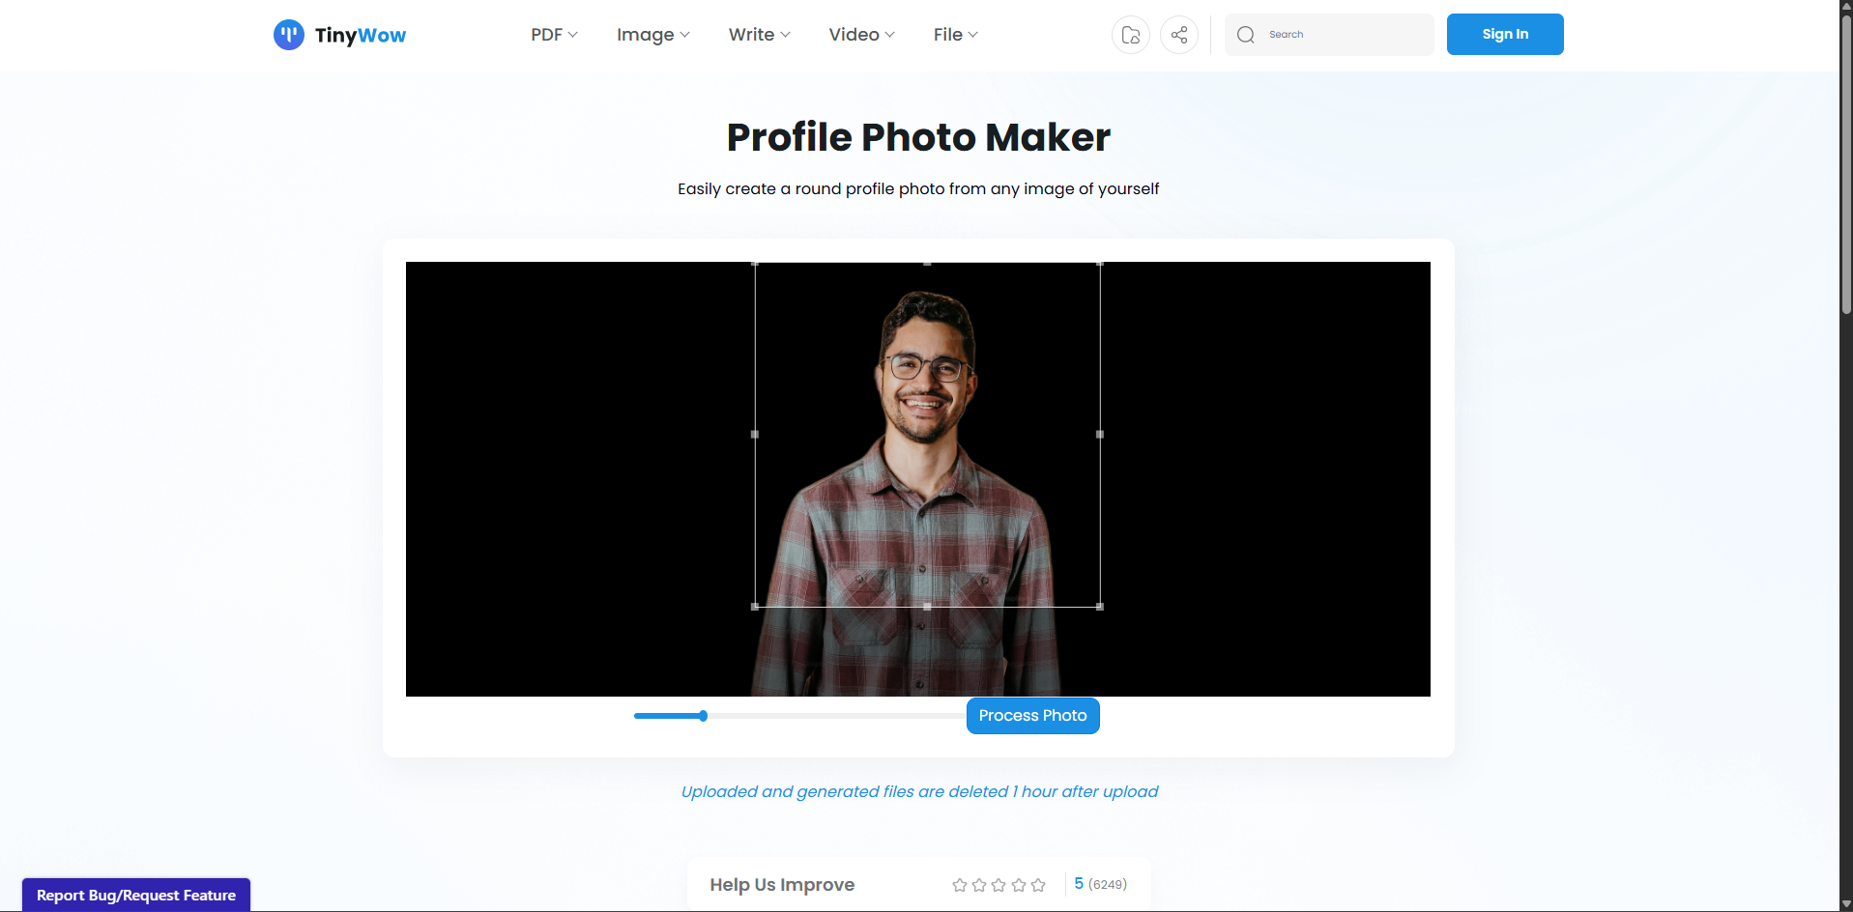Expand the Image menu
Image resolution: width=1853 pixels, height=912 pixels.
[652, 34]
